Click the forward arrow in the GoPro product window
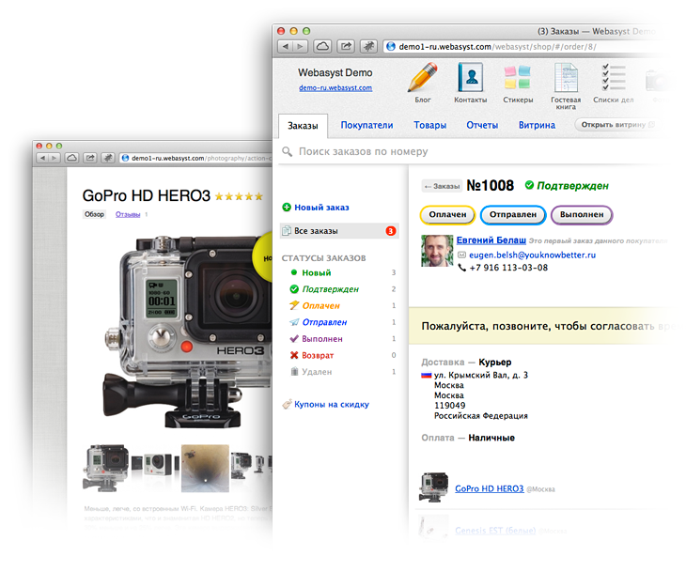 pos(54,158)
